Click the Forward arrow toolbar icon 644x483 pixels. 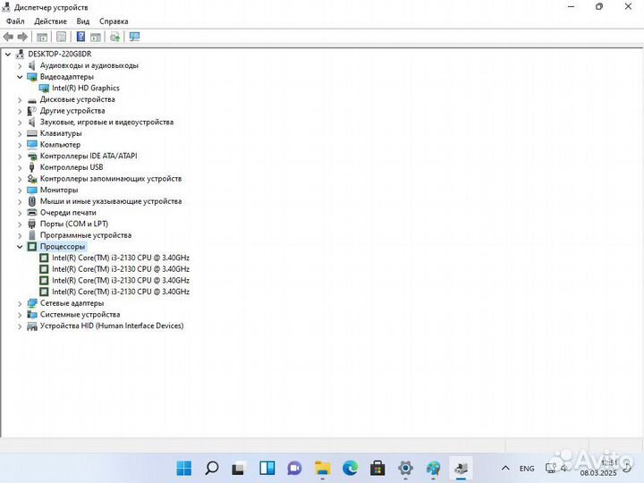click(x=22, y=37)
